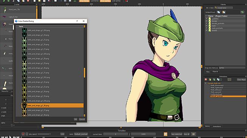Toggle the Show Bones button

(84, 1)
